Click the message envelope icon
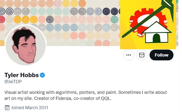The width and height of the screenshot is (182, 112). [x=142, y=55]
